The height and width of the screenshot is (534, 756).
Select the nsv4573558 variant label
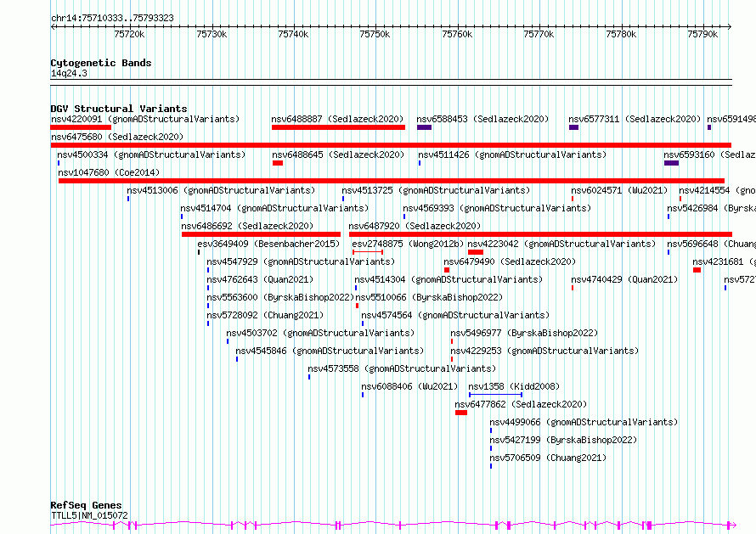coord(402,368)
